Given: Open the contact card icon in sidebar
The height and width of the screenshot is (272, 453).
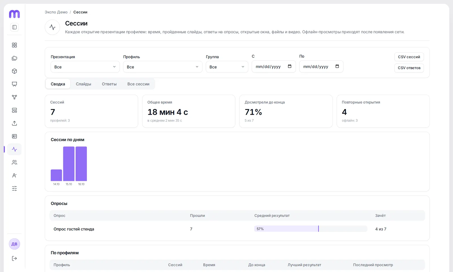Looking at the screenshot, I should (x=14, y=136).
